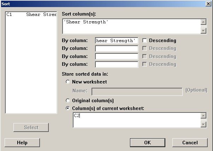Confirm the sort with OK

tap(148, 143)
